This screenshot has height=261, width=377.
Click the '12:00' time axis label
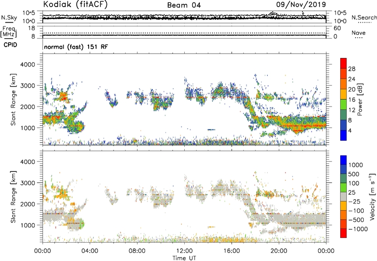(x=184, y=251)
